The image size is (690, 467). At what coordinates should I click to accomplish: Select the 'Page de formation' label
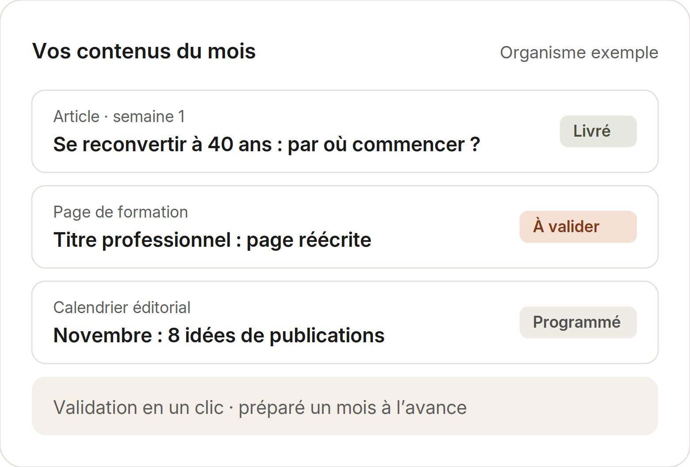[x=121, y=212]
